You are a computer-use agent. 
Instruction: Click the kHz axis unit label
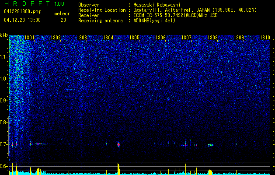tap(4, 35)
